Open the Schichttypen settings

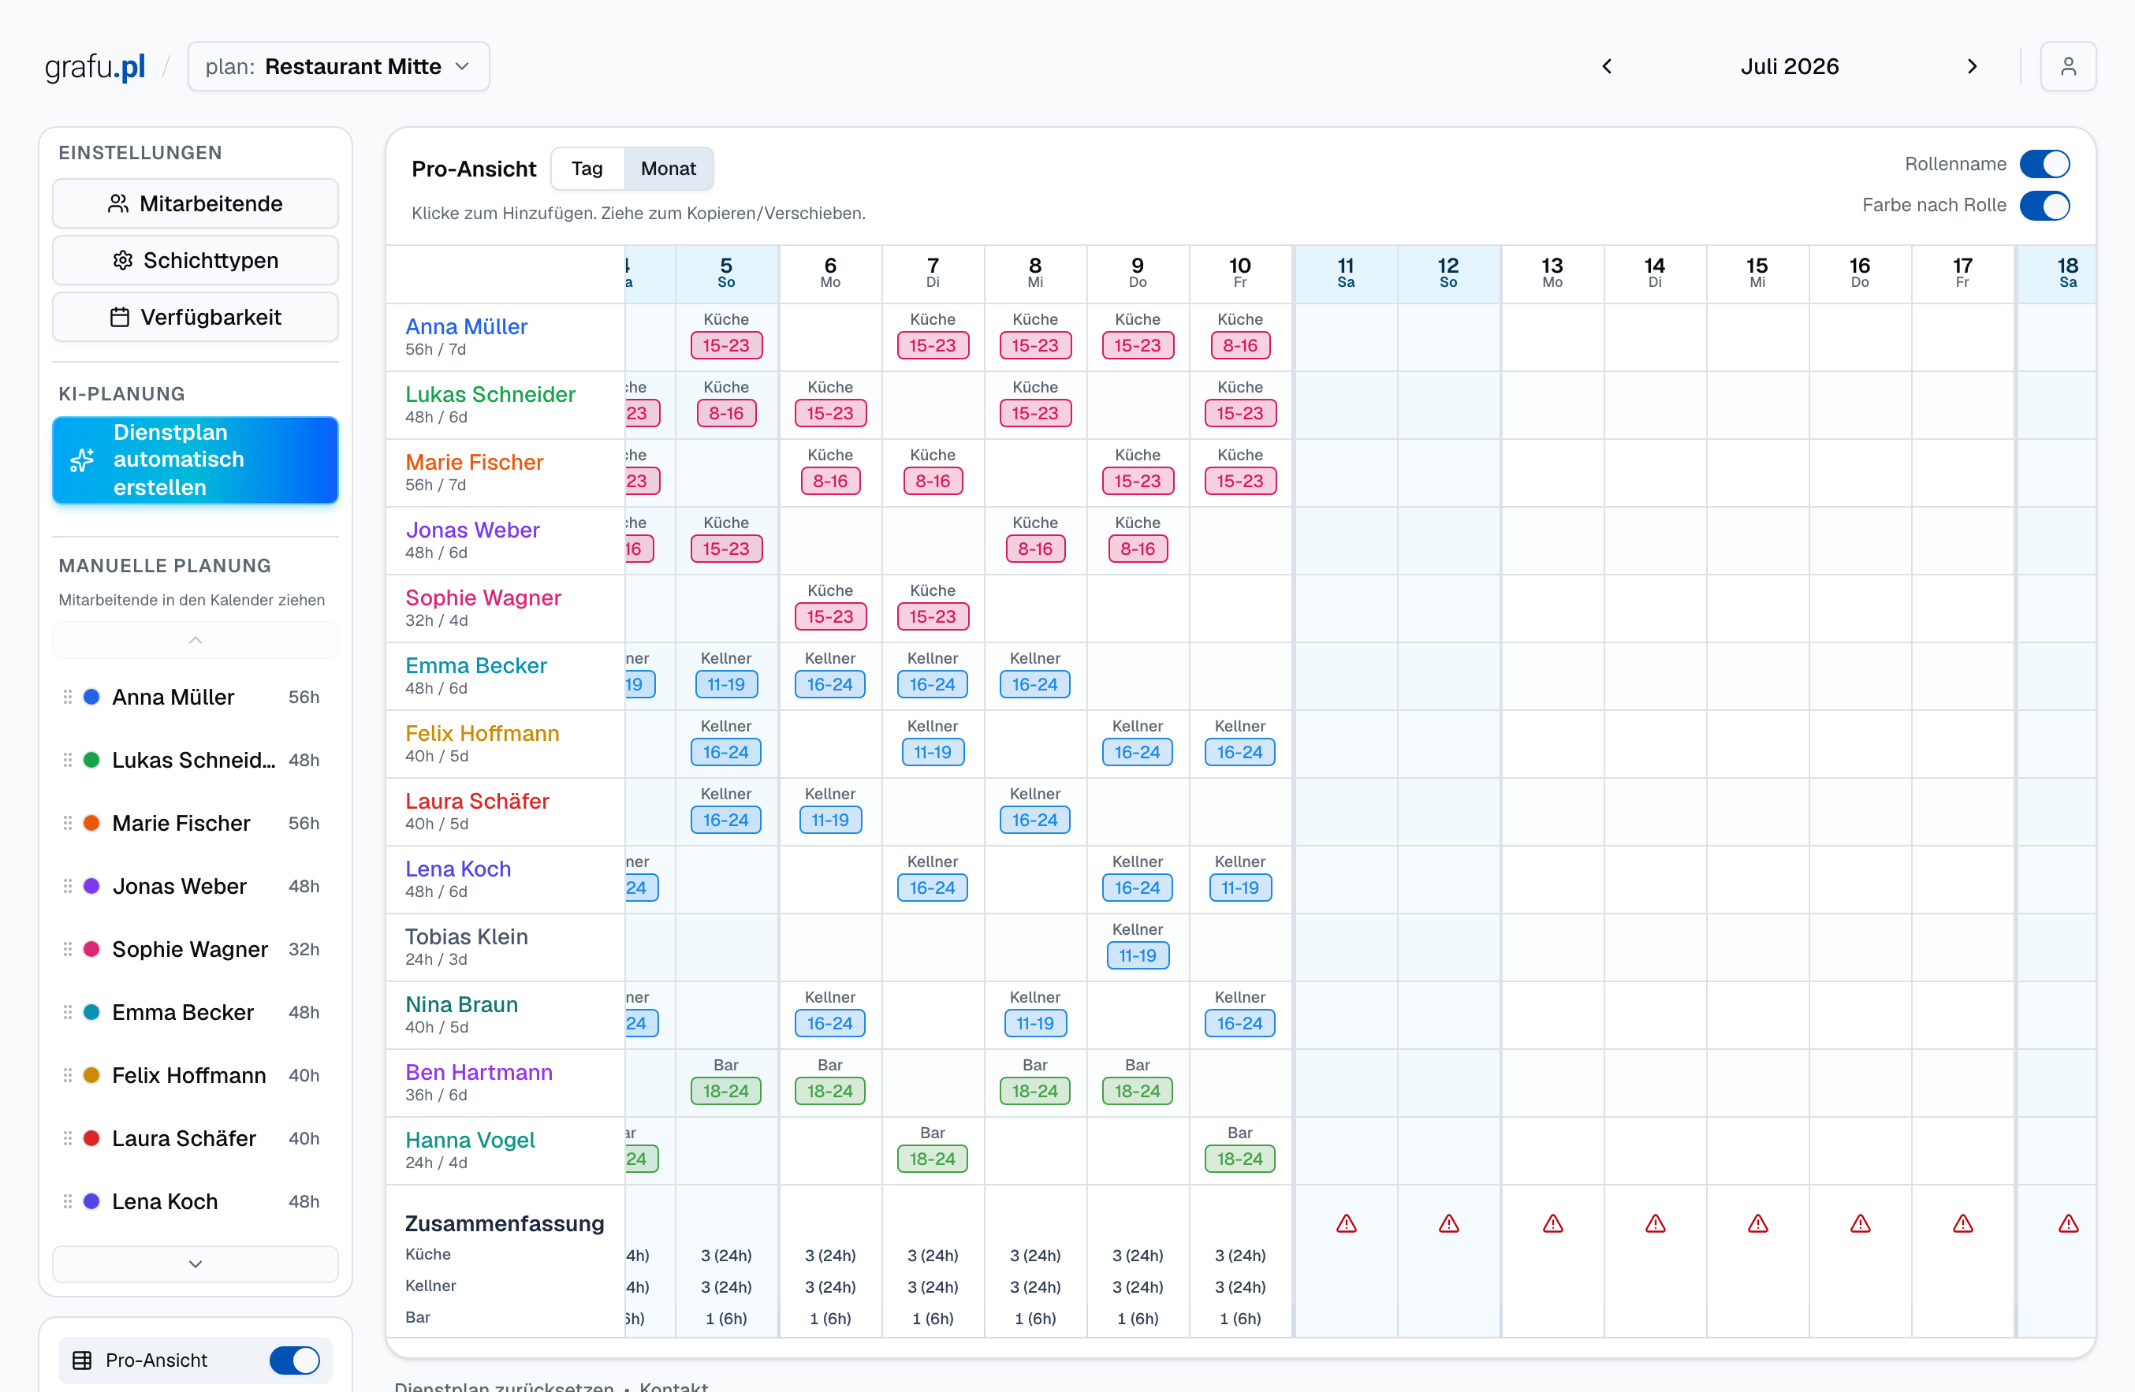click(x=196, y=260)
